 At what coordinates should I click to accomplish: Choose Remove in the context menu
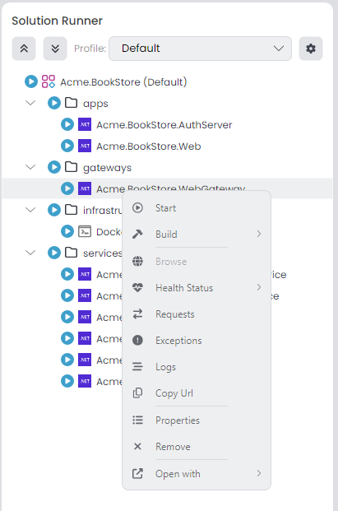click(x=197, y=447)
